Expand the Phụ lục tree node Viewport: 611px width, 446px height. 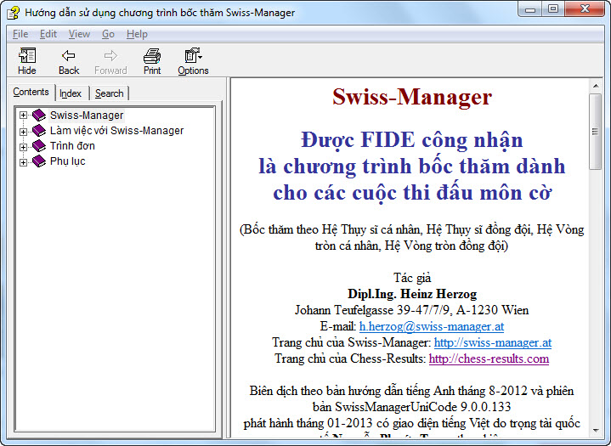(x=24, y=162)
